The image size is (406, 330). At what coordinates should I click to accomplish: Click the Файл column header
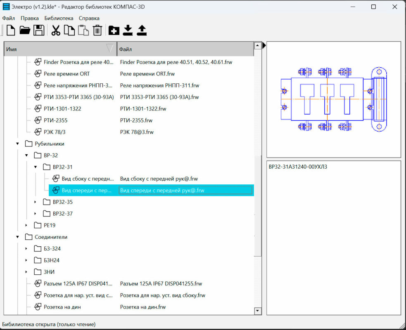[x=185, y=49]
